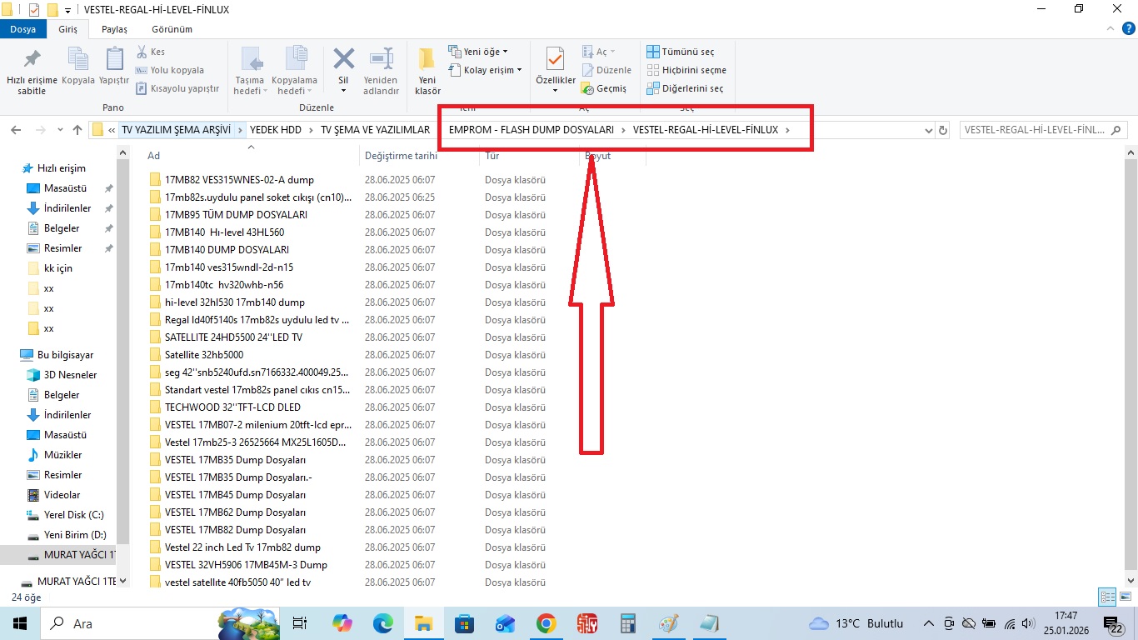The width and height of the screenshot is (1138, 640).
Task: Switch to the large icons view
Action: (x=1125, y=597)
